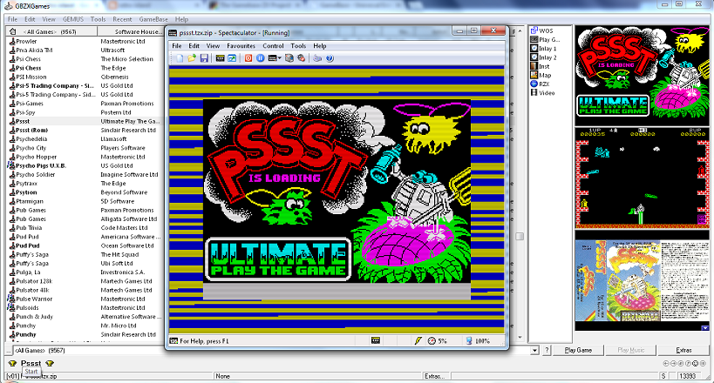The width and height of the screenshot is (714, 383).
Task: Click the RZX recording extras item
Action: (540, 84)
